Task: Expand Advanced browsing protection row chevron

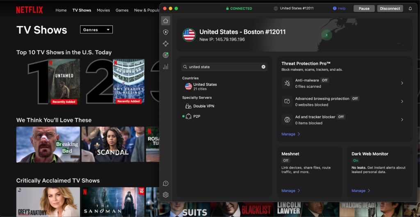Action: 402,101
